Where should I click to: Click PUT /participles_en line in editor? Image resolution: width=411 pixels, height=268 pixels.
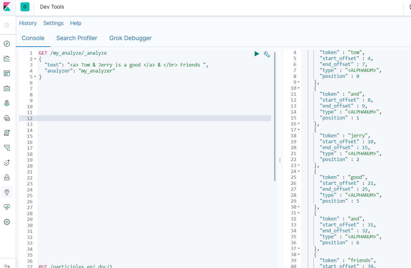pyautogui.click(x=75, y=266)
